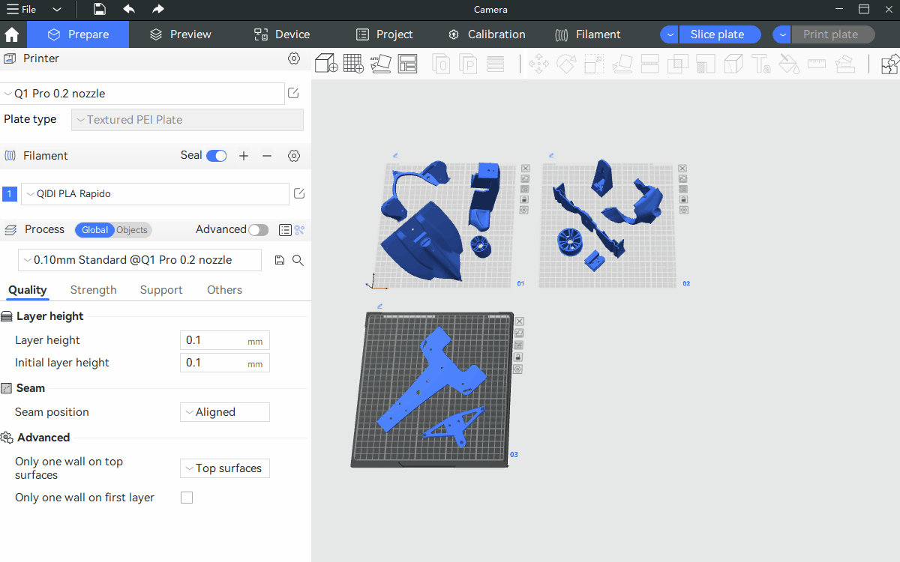Check Only one wall on first layer
The height and width of the screenshot is (562, 900).
187,498
